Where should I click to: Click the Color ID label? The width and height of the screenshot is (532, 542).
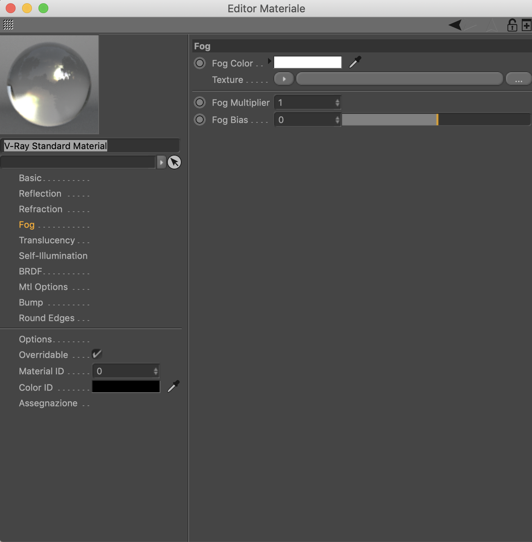click(x=36, y=388)
